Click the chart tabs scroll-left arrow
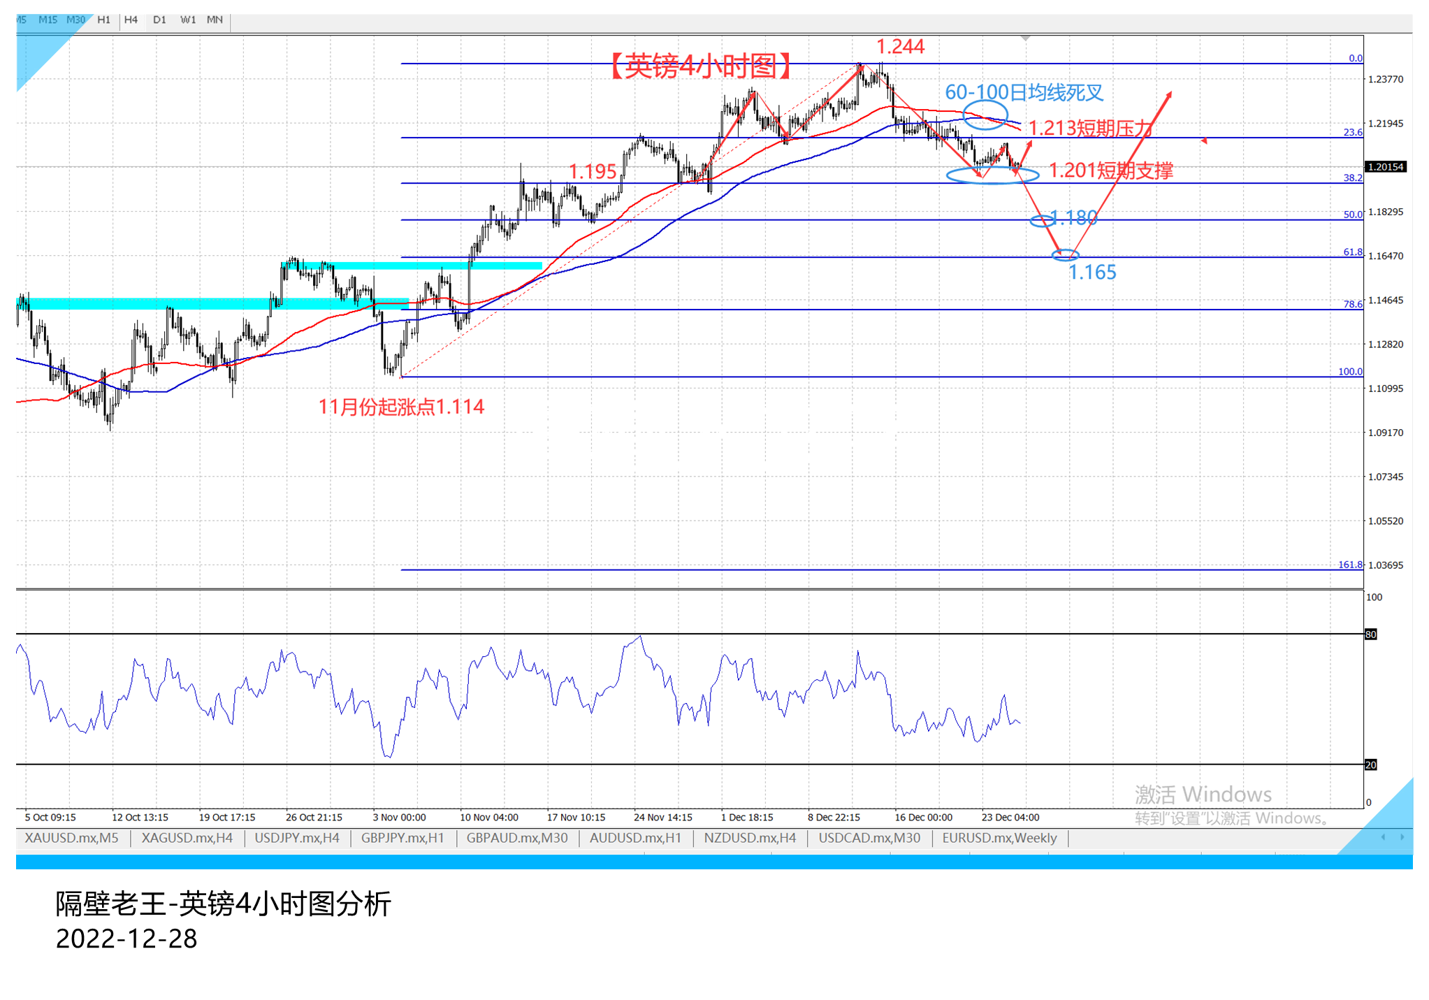 [x=1383, y=837]
